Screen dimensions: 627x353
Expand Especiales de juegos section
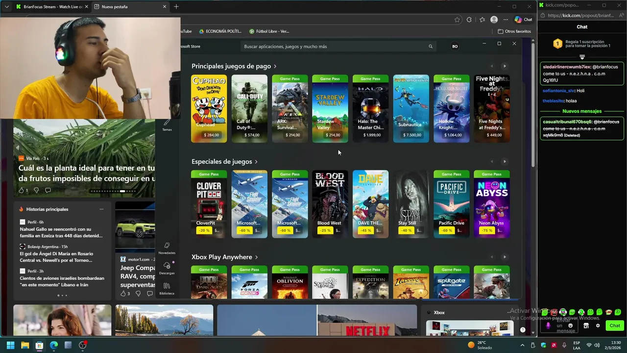coord(225,161)
